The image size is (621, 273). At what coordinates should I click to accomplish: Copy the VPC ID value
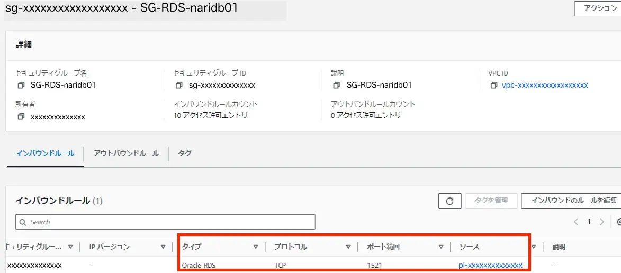[493, 86]
